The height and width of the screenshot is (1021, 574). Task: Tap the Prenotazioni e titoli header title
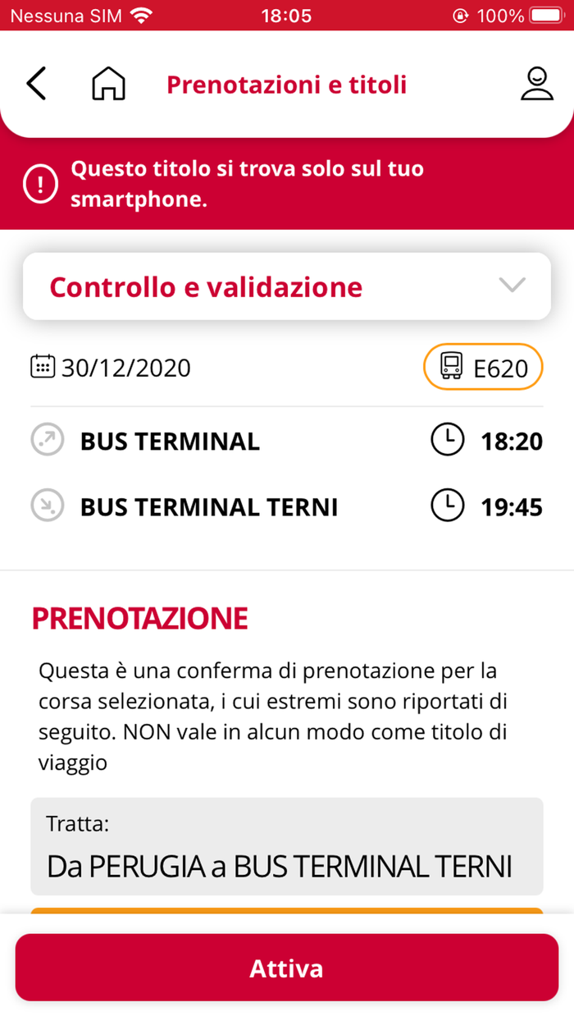[286, 85]
